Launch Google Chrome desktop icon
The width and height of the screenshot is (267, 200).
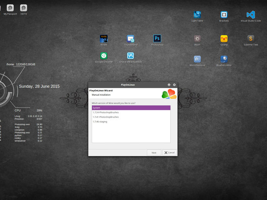104,56
